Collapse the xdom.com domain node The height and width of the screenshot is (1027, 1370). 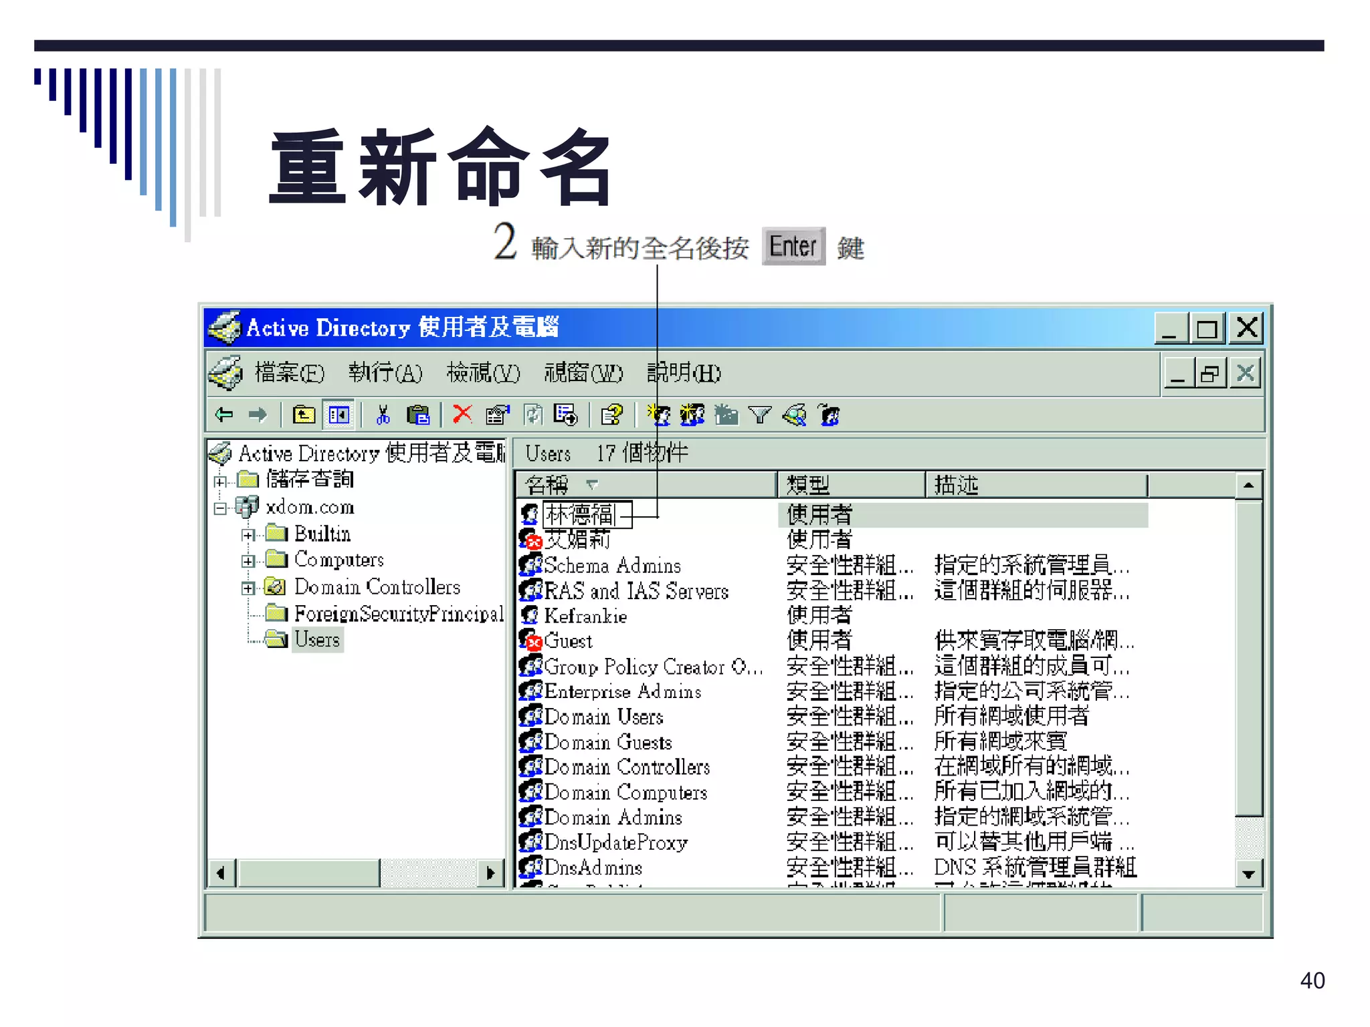pos(221,508)
